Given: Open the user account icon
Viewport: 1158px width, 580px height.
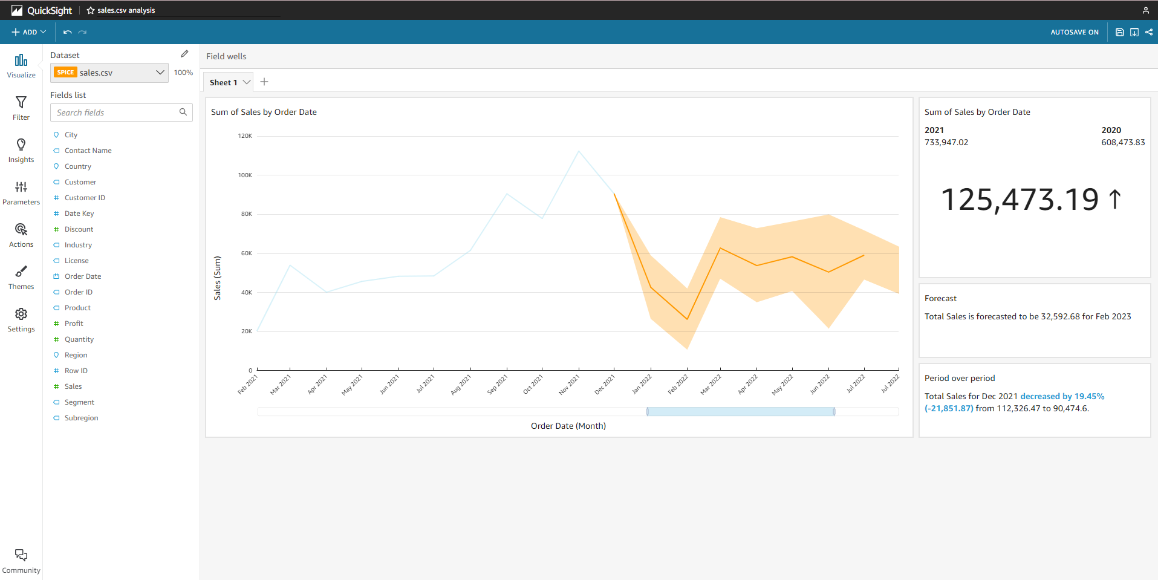Looking at the screenshot, I should click(x=1145, y=10).
